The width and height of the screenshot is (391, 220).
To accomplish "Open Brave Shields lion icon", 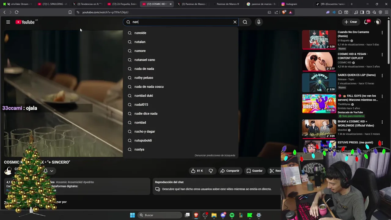I will pos(284,12).
